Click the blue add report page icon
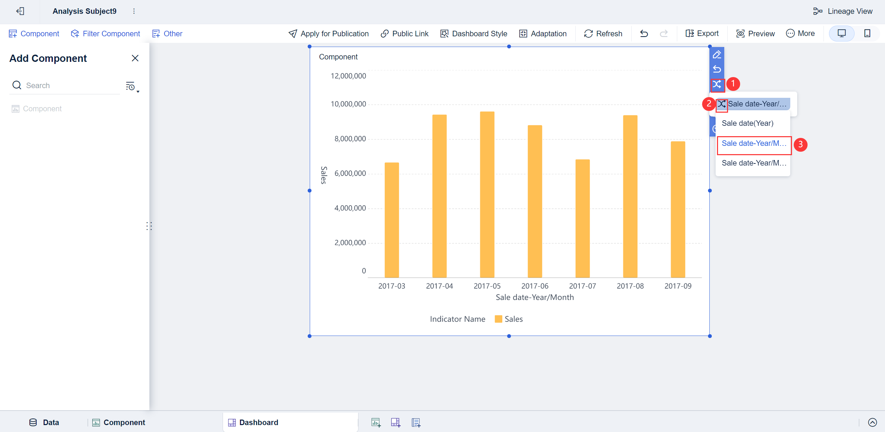 coord(416,422)
